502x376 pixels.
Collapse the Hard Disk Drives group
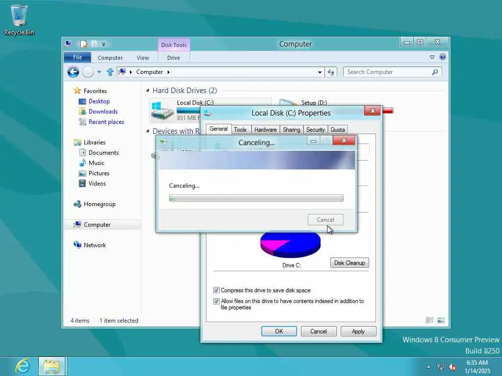click(148, 91)
